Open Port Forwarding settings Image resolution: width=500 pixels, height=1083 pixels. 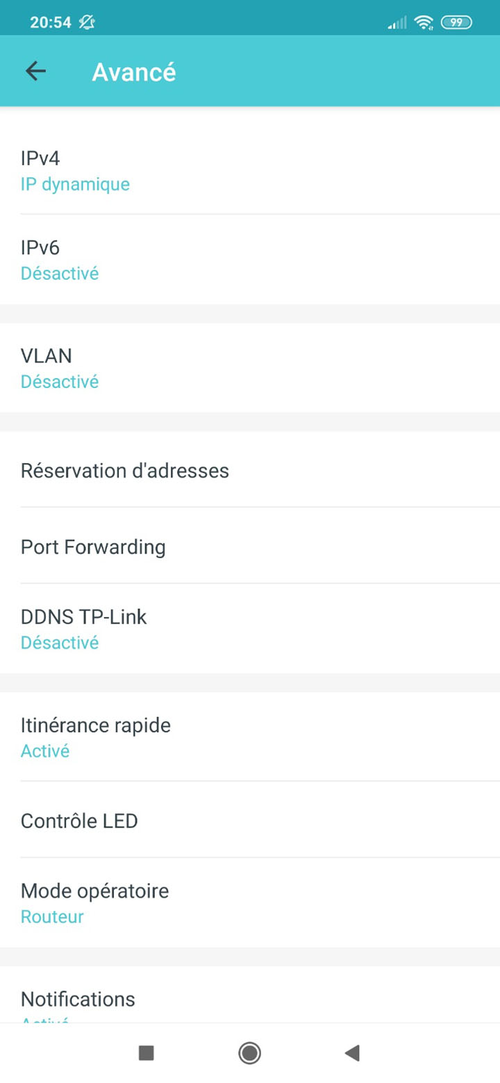tap(250, 546)
